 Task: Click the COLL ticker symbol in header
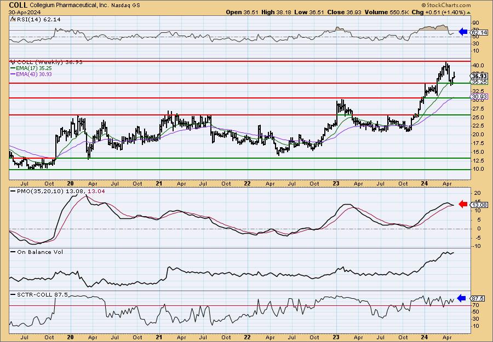coord(19,5)
